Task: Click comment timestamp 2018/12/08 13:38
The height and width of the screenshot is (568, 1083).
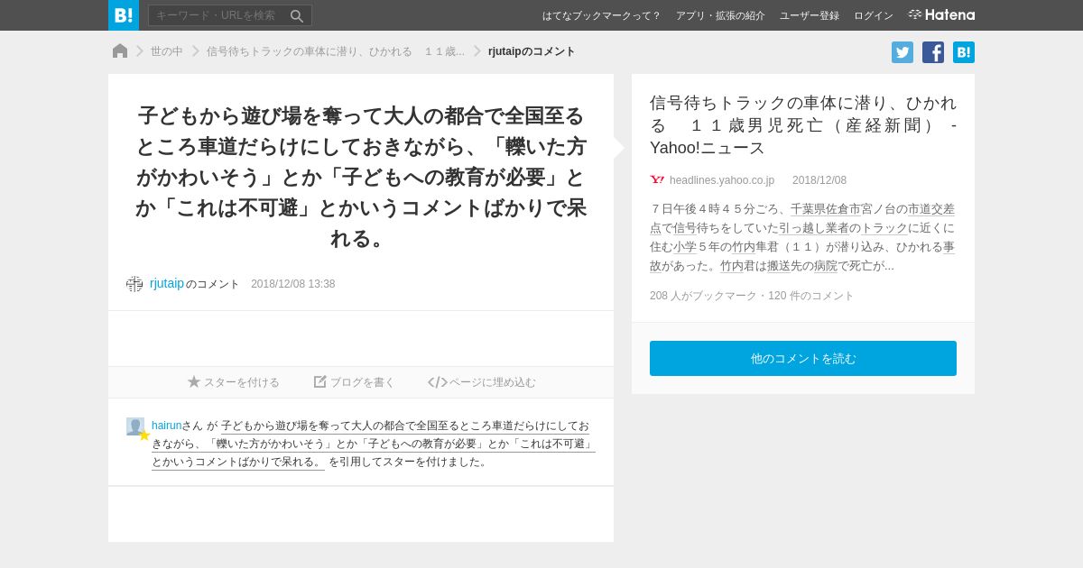Action: [x=293, y=284]
